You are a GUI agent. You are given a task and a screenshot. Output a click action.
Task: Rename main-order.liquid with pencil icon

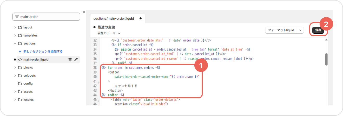[x=76, y=60]
